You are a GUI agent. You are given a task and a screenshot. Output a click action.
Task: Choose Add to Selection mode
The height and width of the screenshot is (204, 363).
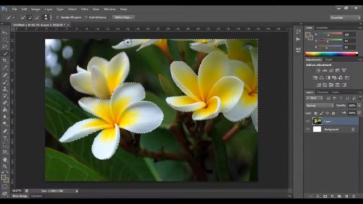point(29,18)
